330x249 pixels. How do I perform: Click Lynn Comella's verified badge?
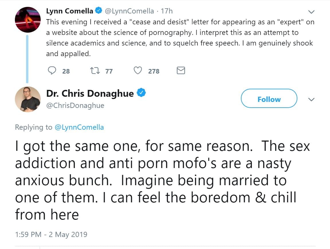98,11
